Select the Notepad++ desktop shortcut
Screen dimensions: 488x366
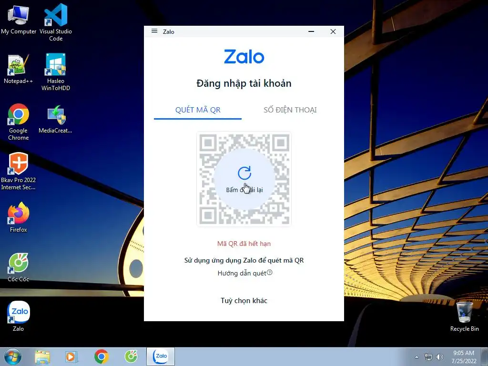point(19,69)
